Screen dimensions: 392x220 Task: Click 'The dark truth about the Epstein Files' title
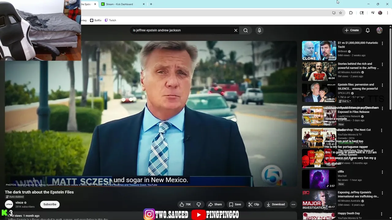coord(39,192)
